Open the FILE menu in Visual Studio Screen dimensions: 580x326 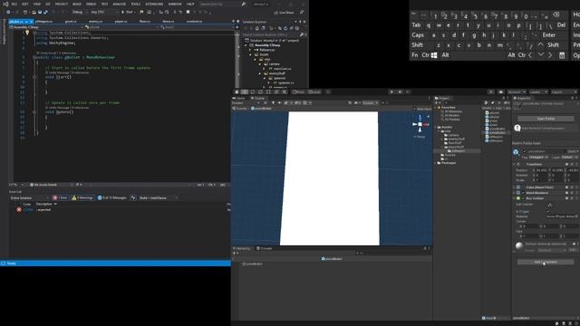tap(14, 4)
